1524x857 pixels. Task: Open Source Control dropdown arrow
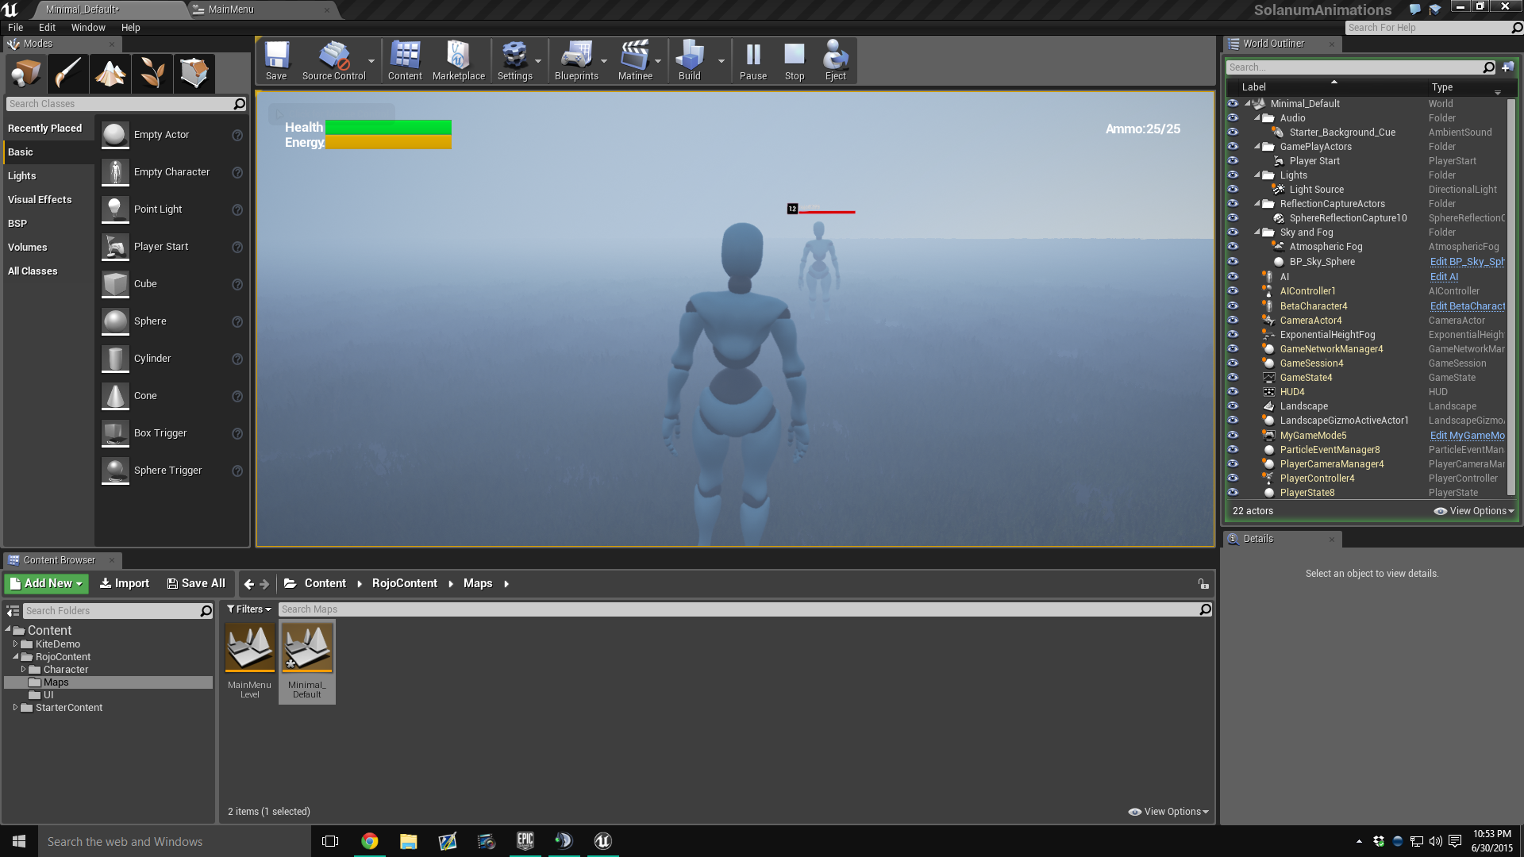pyautogui.click(x=371, y=61)
